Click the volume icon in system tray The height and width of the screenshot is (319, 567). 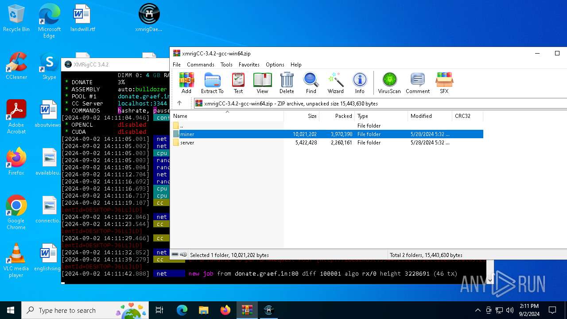click(x=509, y=310)
